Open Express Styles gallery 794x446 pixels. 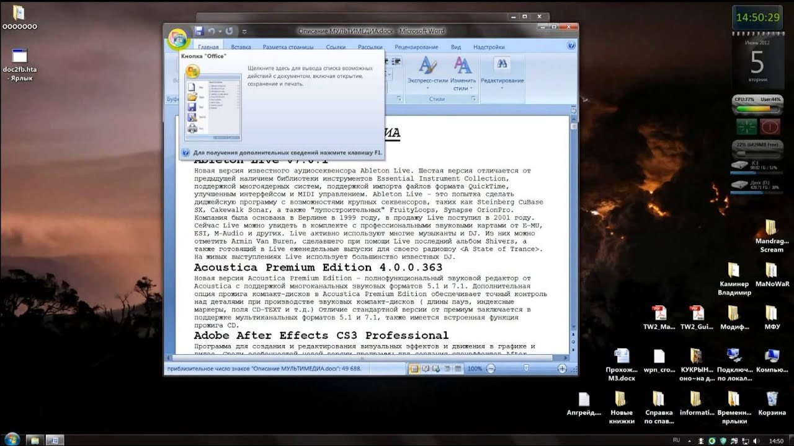427,74
